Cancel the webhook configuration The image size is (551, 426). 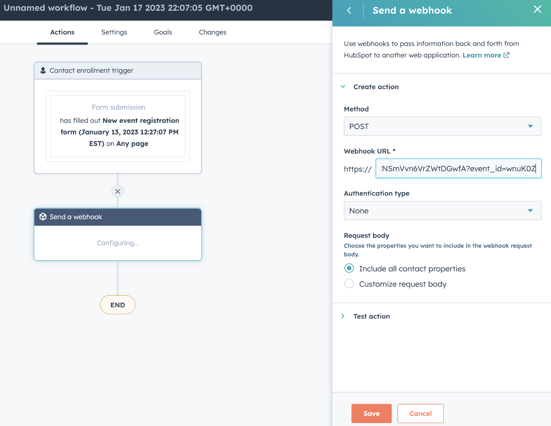[x=421, y=414]
